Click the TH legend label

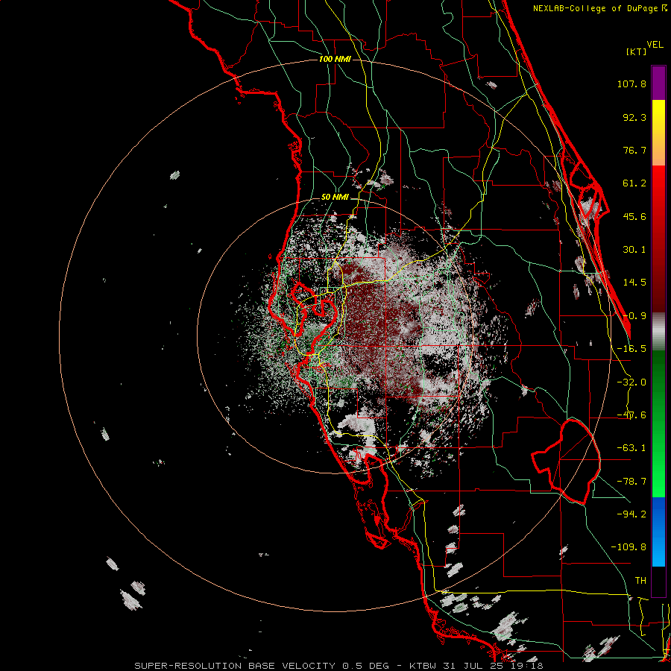640,581
